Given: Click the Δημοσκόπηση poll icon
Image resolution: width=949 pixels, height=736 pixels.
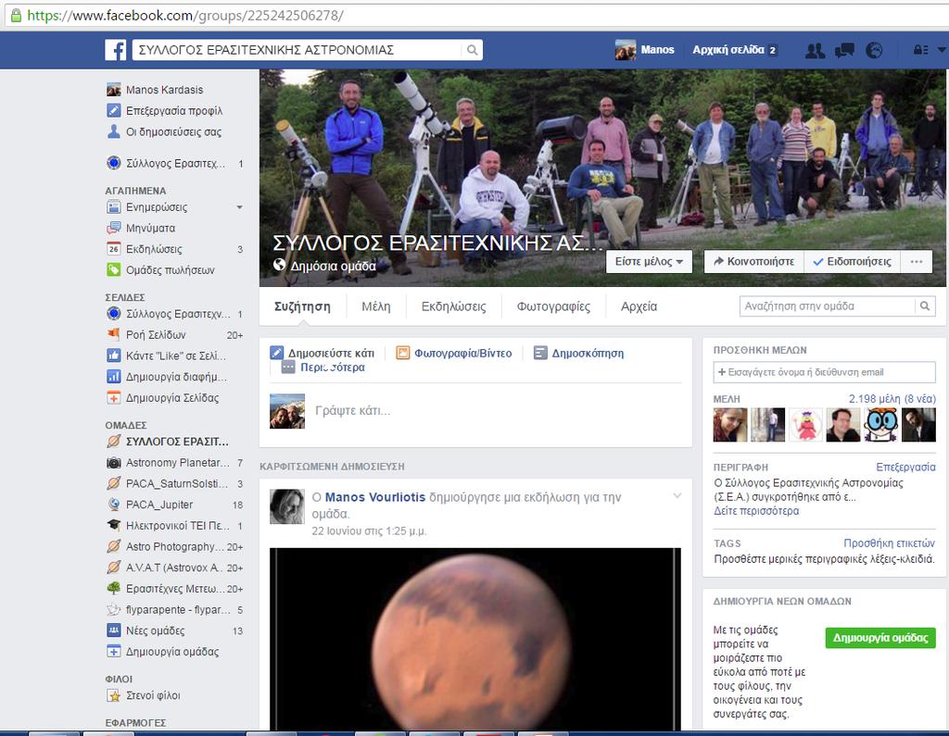Looking at the screenshot, I should point(540,353).
